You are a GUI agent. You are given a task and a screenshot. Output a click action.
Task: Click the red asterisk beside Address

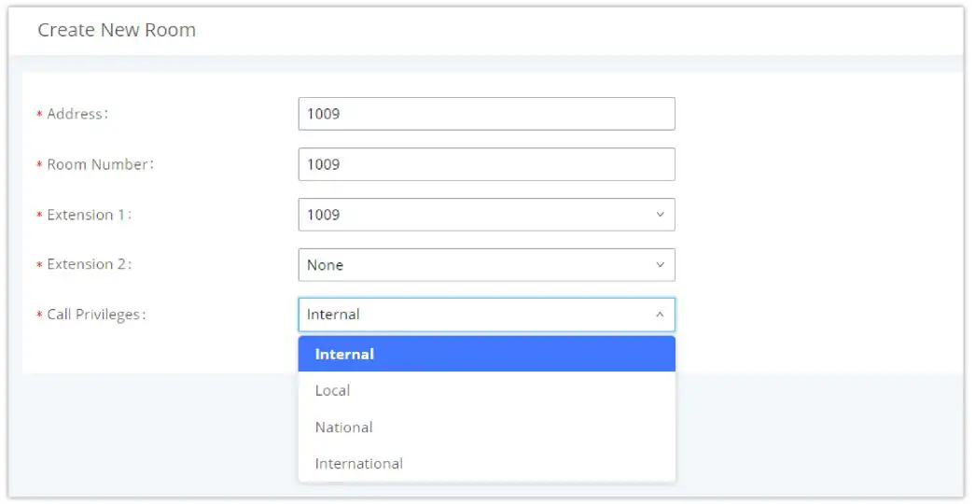coord(39,115)
